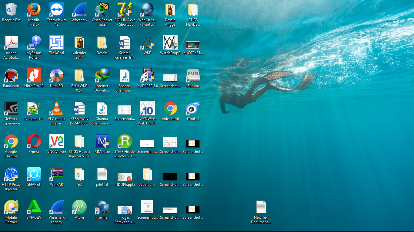
Task: Click the Test folder icon
Action: 79,174
